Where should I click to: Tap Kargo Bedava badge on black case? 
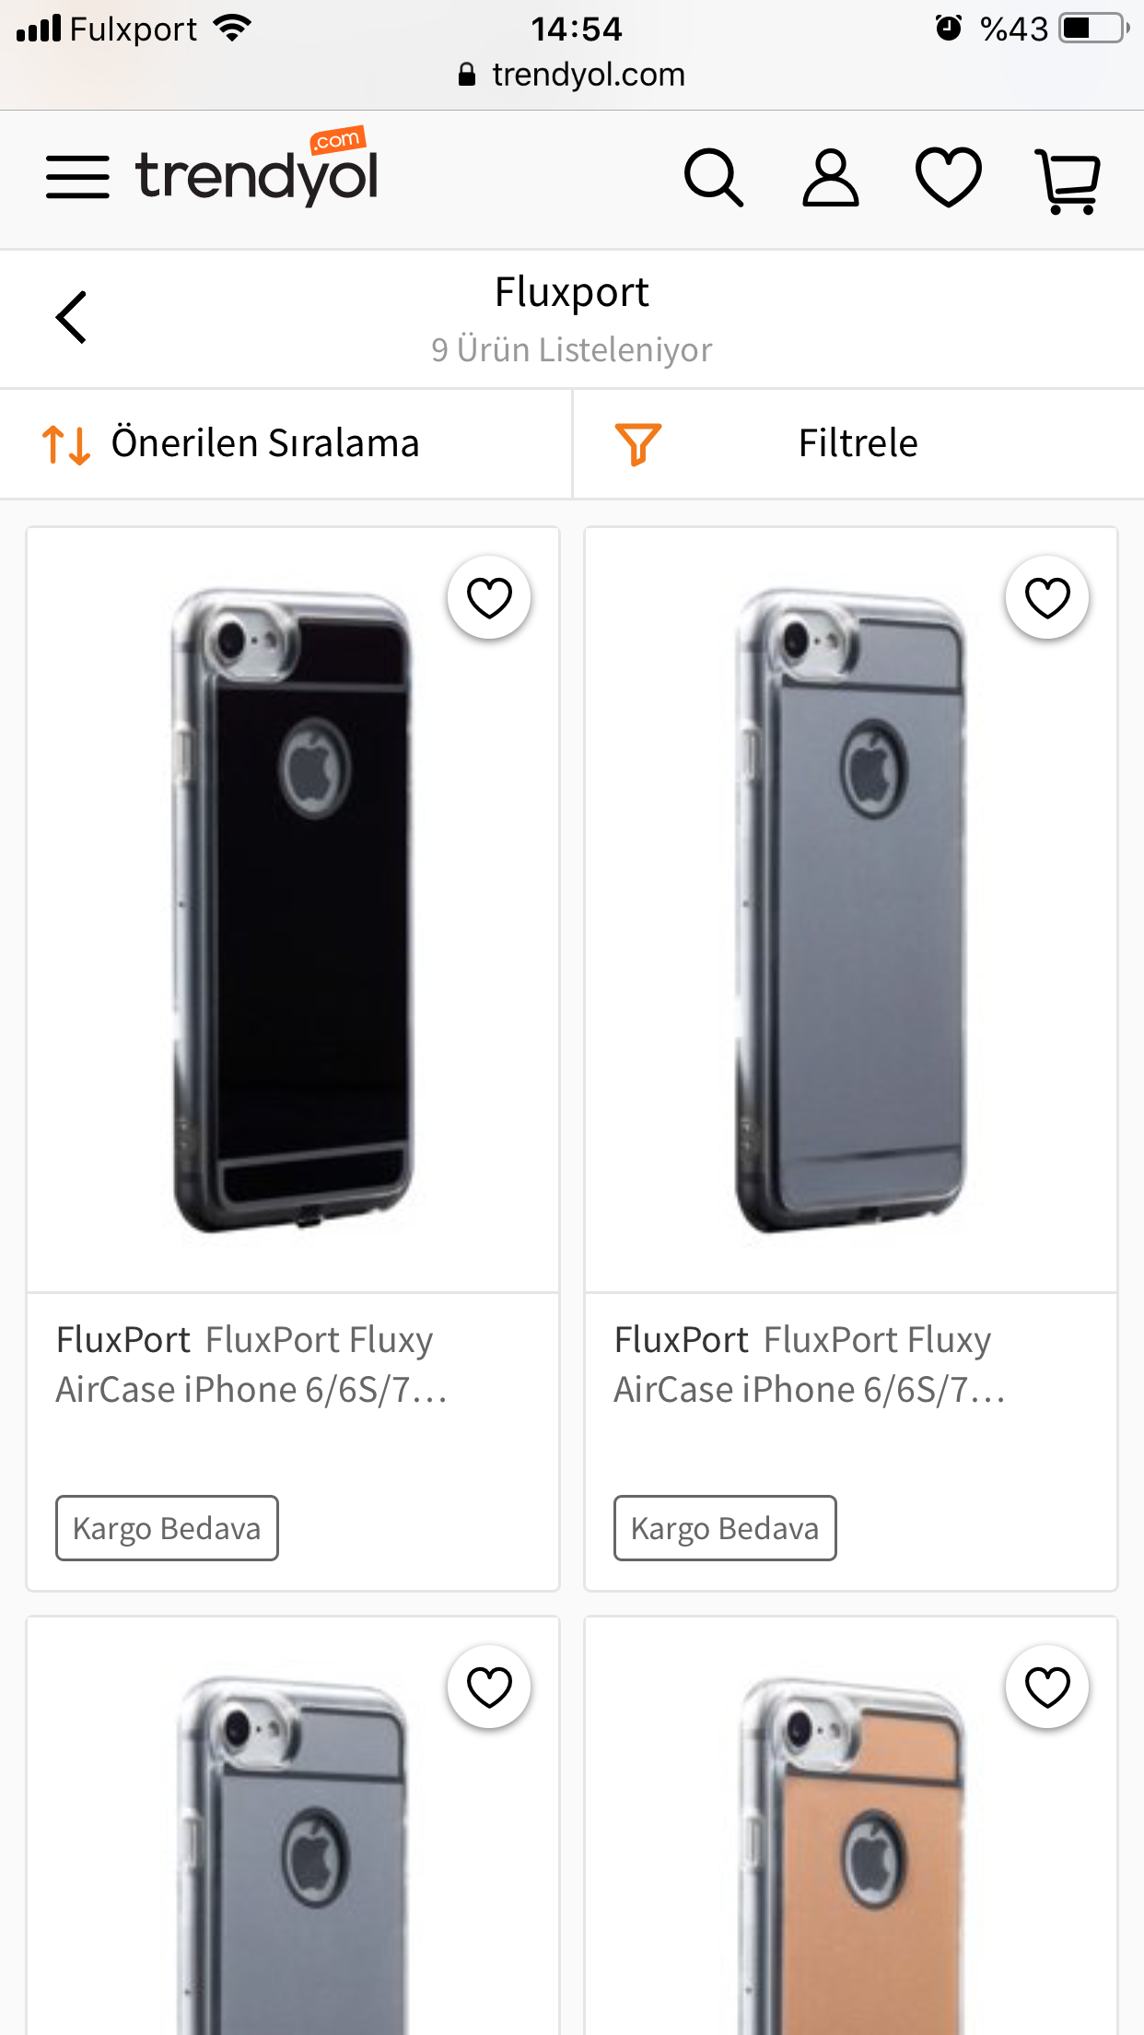click(167, 1528)
